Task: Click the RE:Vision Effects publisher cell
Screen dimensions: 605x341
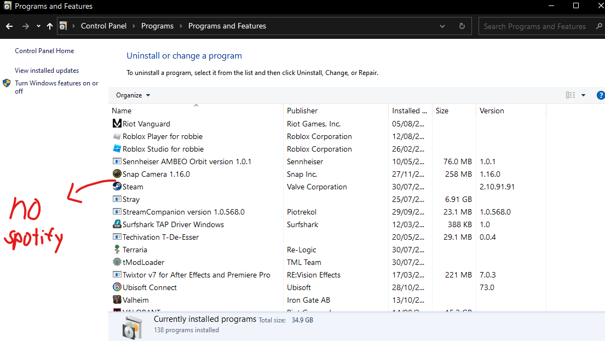Action: [313, 275]
